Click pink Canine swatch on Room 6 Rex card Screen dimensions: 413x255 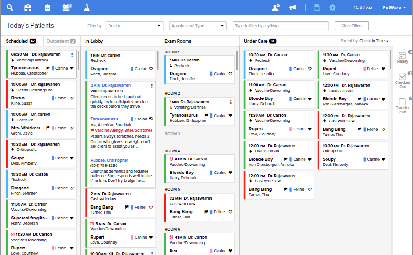tap(211, 251)
